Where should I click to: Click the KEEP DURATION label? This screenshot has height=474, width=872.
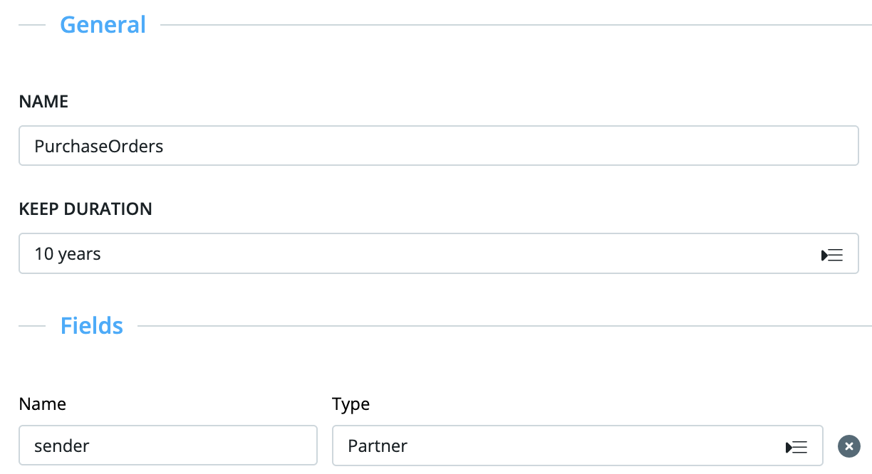tap(85, 209)
